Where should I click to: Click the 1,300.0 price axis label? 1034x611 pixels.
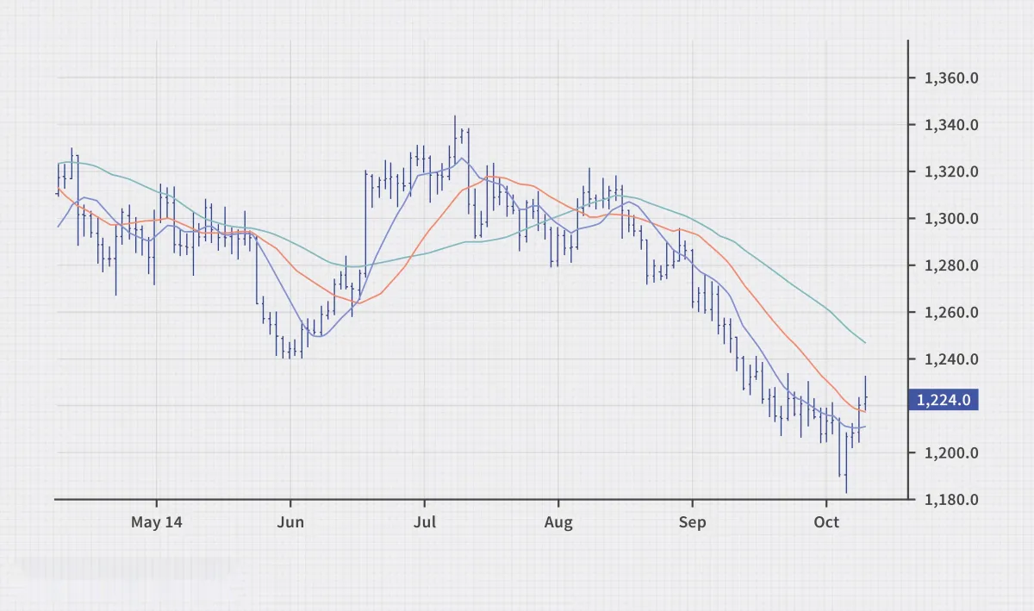pos(951,219)
